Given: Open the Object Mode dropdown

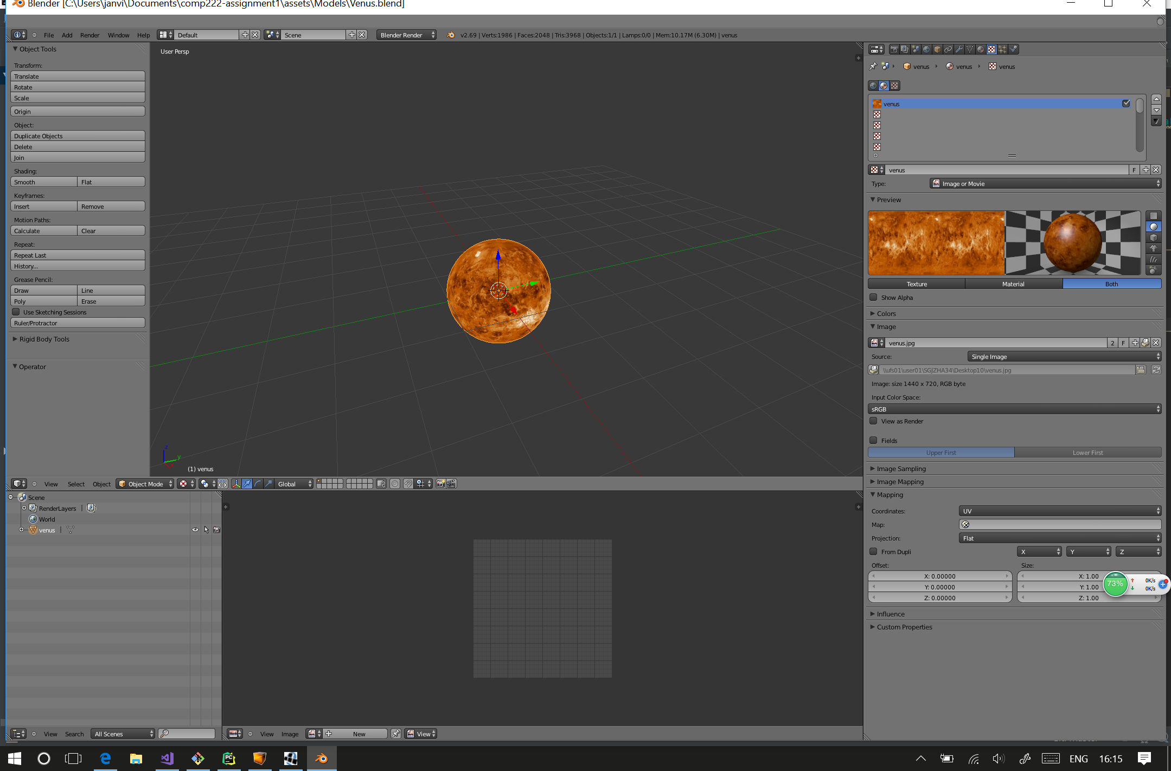Looking at the screenshot, I should click(x=145, y=484).
